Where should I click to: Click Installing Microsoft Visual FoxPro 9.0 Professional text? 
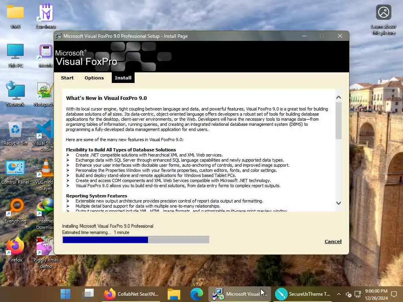point(108,226)
